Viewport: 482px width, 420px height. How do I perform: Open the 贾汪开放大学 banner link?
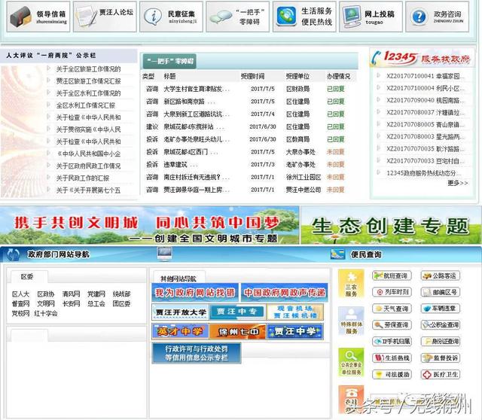(181, 312)
